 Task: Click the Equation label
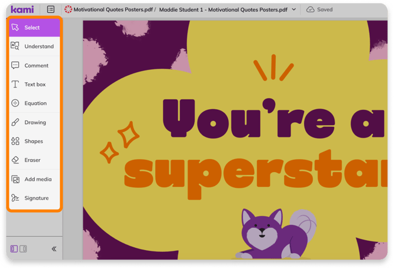pyautogui.click(x=35, y=103)
